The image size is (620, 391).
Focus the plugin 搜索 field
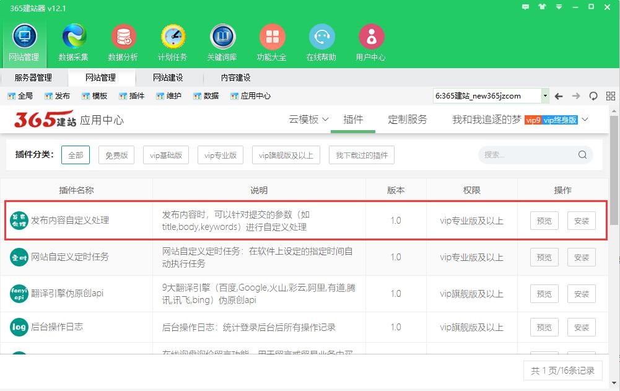pyautogui.click(x=535, y=155)
